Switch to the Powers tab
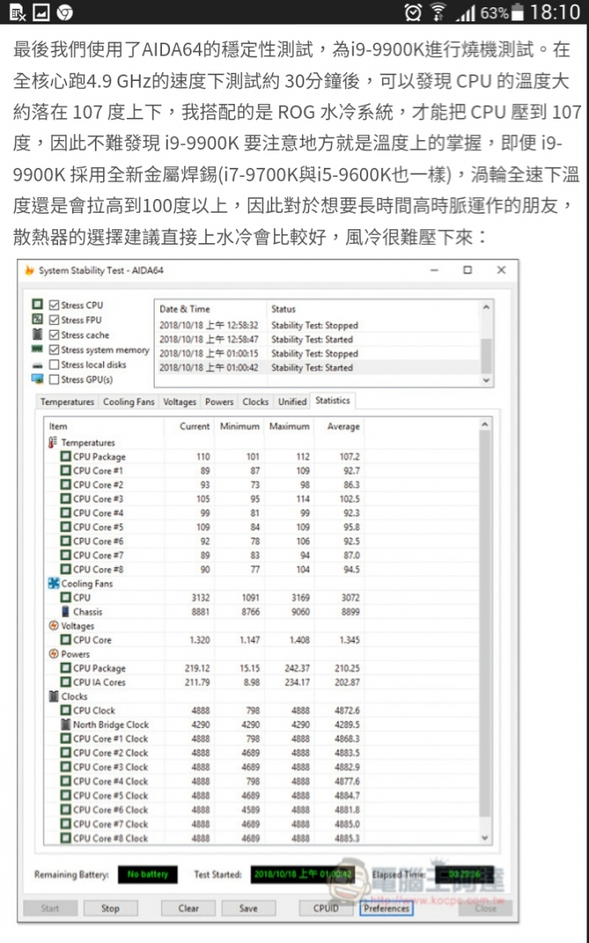 click(x=219, y=402)
